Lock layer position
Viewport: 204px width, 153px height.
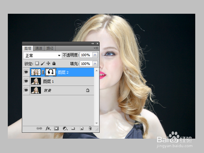[x=48, y=63]
